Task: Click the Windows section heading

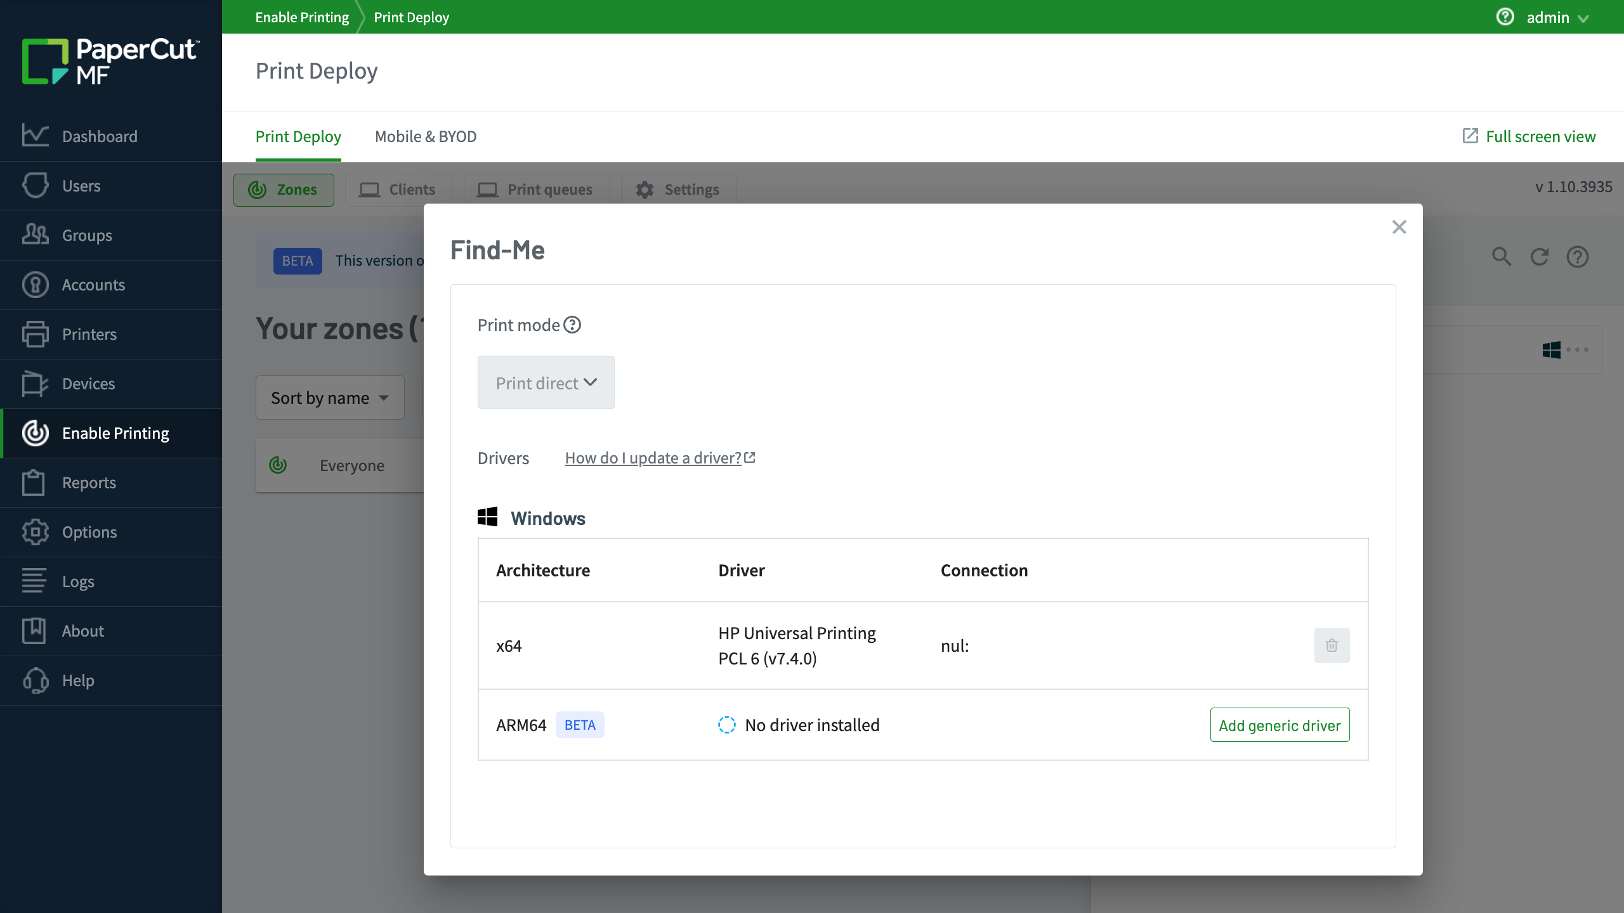Action: click(x=548, y=518)
